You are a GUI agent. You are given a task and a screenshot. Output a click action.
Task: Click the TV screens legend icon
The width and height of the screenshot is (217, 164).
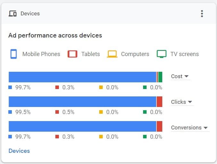tap(162, 54)
